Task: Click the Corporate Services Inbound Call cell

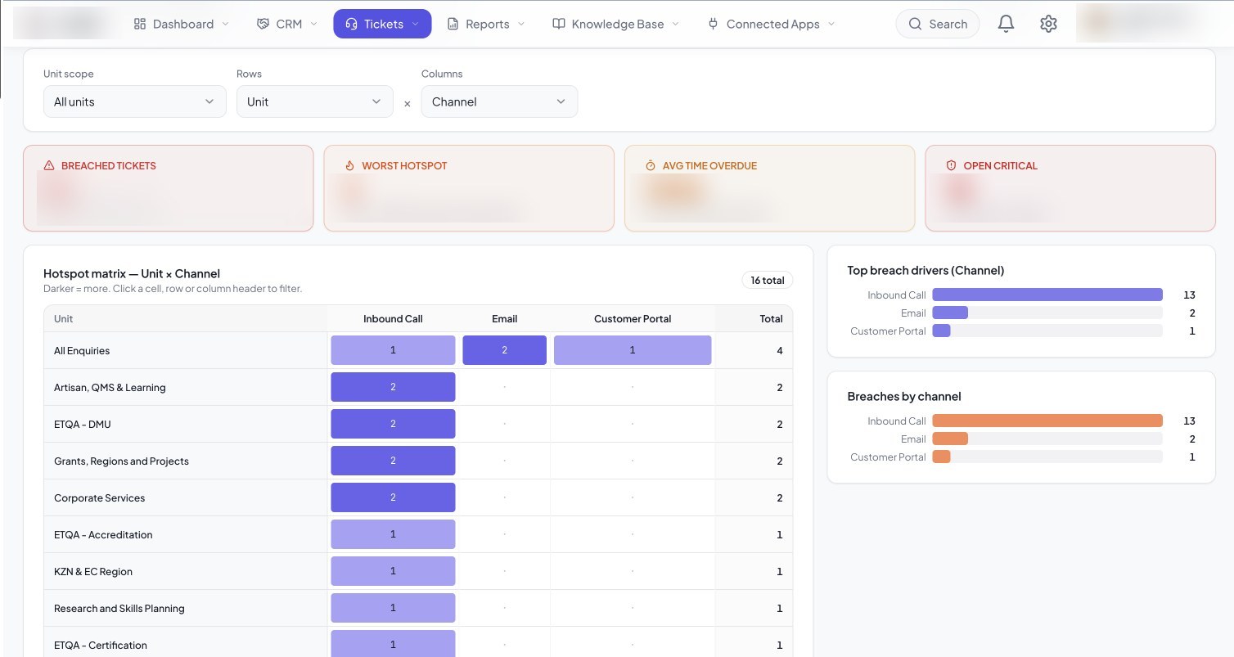Action: point(393,497)
